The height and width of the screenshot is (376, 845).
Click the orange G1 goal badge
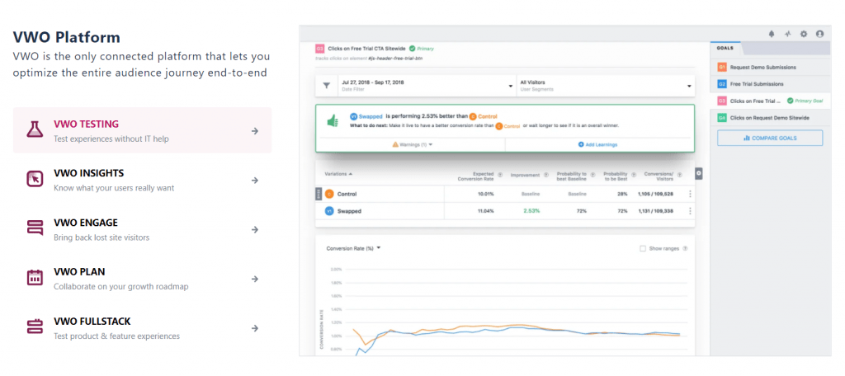tap(721, 68)
